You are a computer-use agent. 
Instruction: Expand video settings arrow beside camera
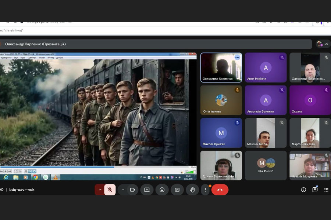pos(123,190)
